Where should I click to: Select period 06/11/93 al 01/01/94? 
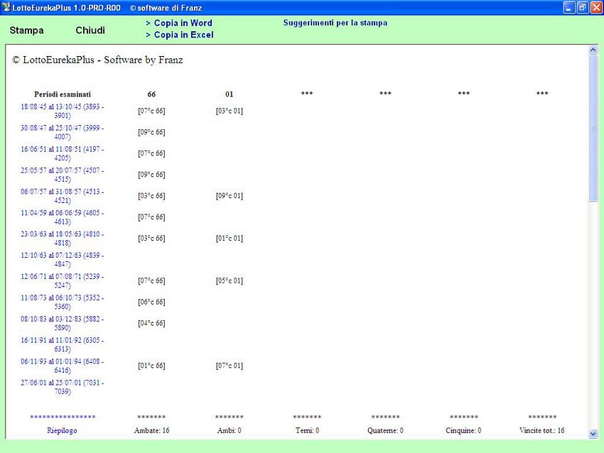(63, 366)
